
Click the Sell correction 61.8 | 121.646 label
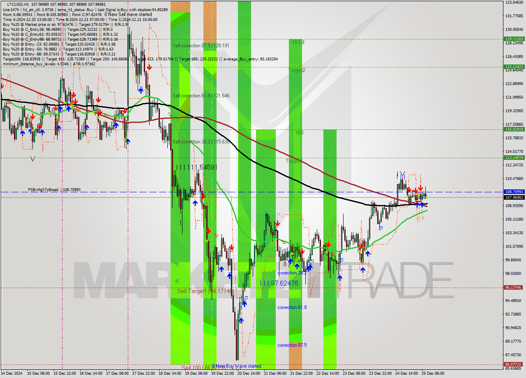[x=201, y=96]
